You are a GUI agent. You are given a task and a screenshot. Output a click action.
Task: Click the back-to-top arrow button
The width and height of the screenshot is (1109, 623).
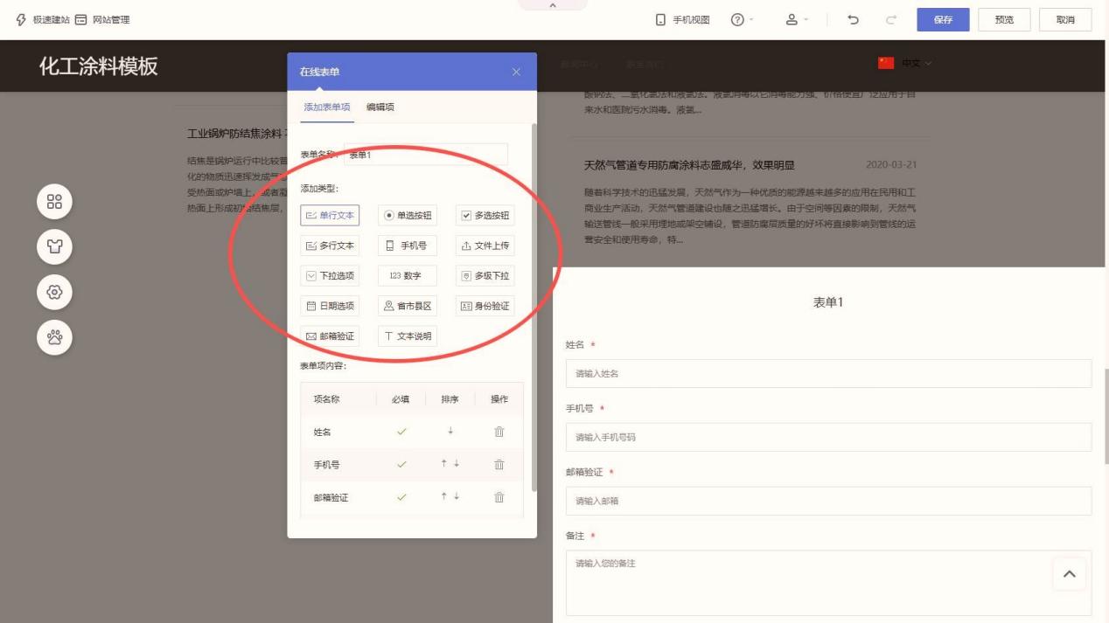click(x=1069, y=574)
